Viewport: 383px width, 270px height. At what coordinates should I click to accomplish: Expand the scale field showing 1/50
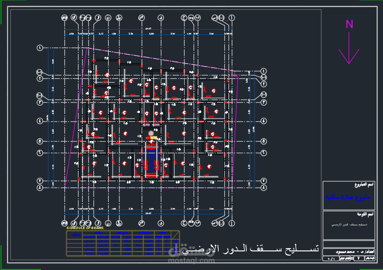(333, 259)
